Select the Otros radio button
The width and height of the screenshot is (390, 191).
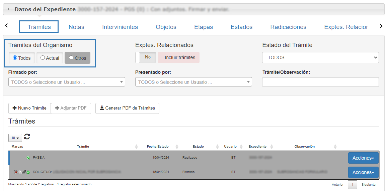pos(77,58)
